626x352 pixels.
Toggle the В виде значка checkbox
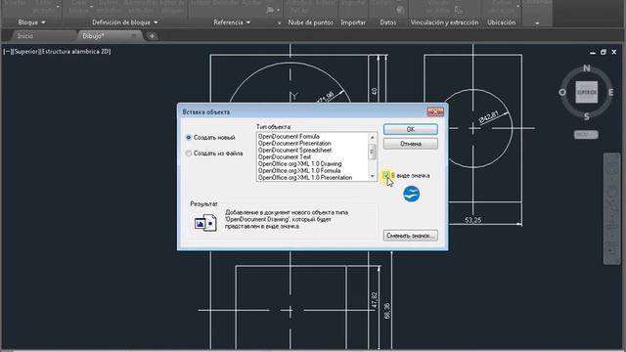click(x=386, y=175)
